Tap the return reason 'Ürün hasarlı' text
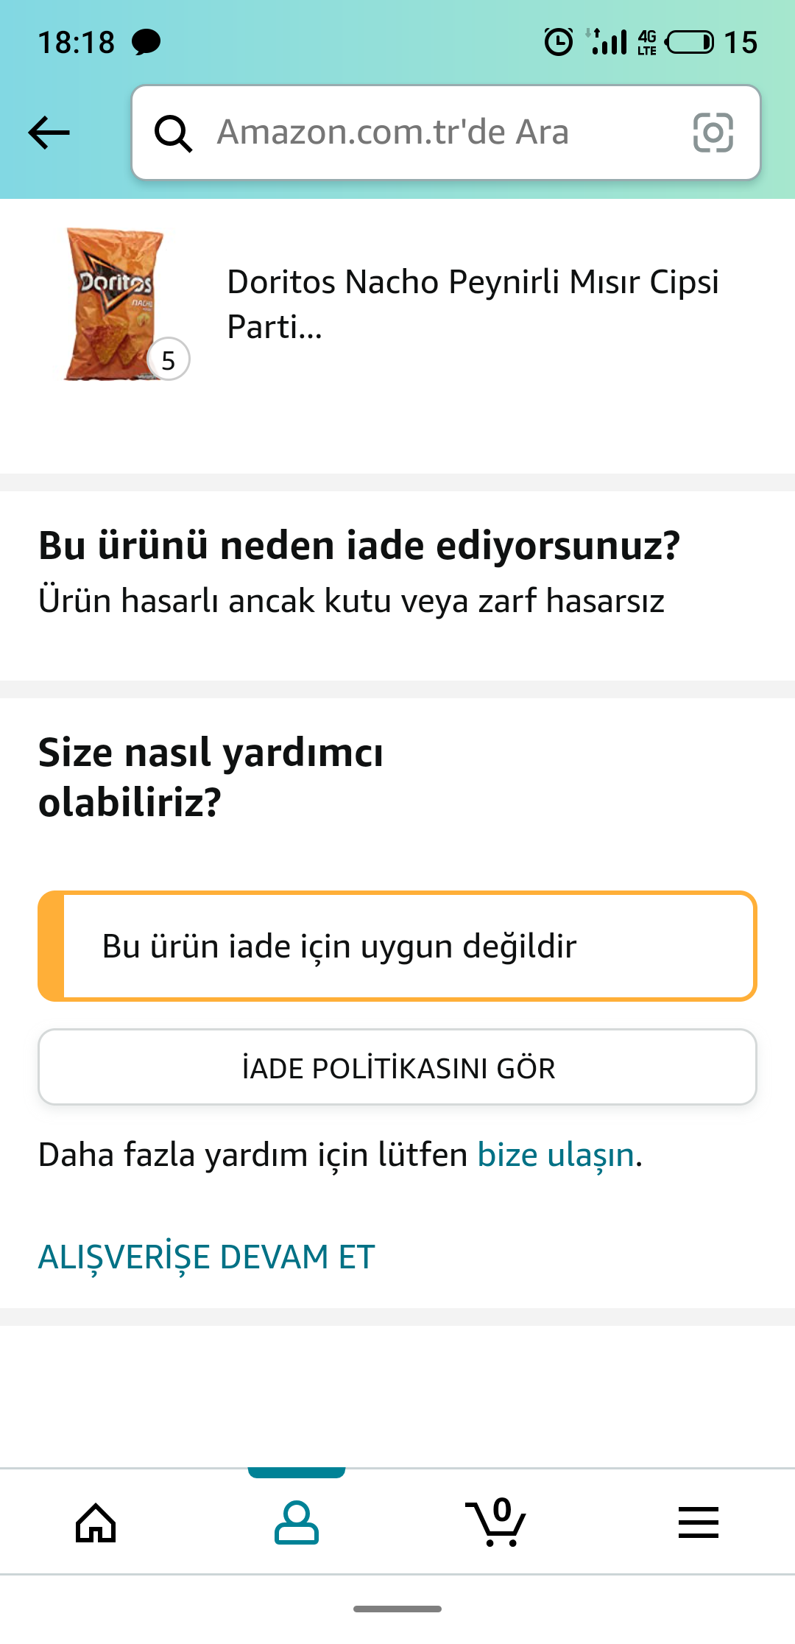This screenshot has width=795, height=1644. click(351, 601)
